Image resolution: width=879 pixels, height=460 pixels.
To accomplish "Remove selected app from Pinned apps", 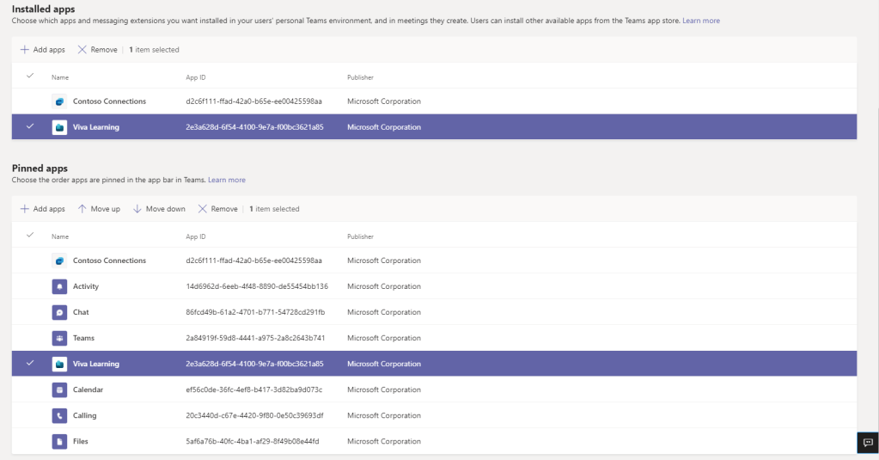I will pyautogui.click(x=218, y=209).
